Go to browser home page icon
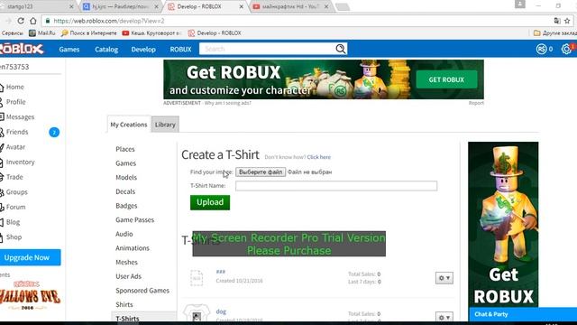Screen dimensions: 577x325 (x=33, y=21)
